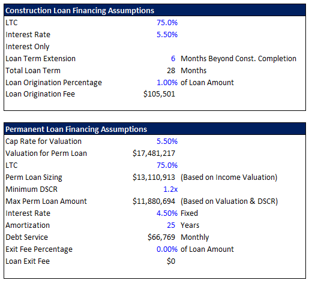Select the Debt Service $66,769 cell

point(161,237)
